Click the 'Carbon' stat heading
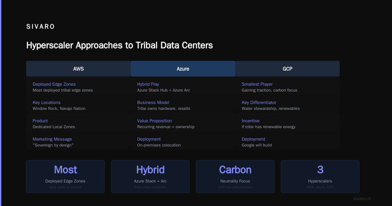The image size is (392, 206). (x=235, y=170)
